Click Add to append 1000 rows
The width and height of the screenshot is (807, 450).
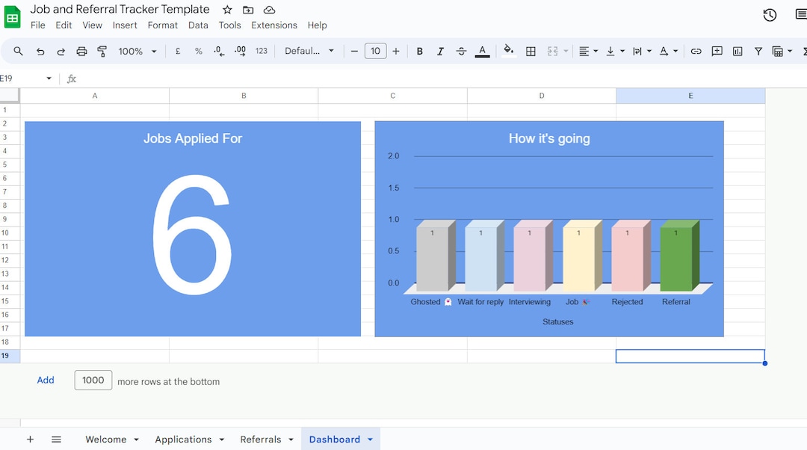pos(46,380)
